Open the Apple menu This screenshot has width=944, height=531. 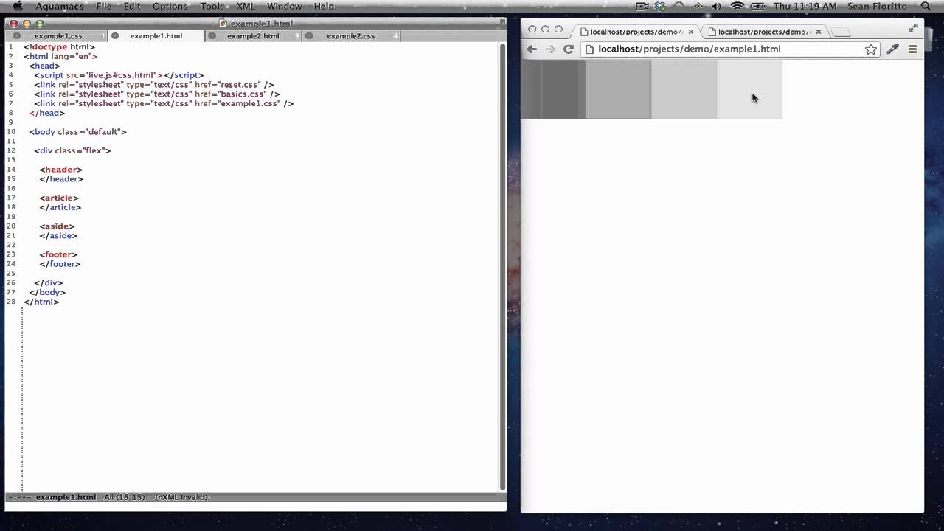coord(18,7)
